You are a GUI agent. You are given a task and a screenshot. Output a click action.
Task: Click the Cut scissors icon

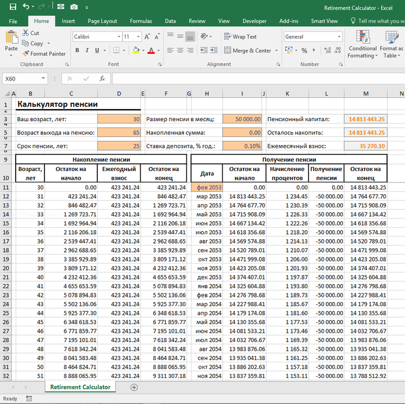[25, 33]
